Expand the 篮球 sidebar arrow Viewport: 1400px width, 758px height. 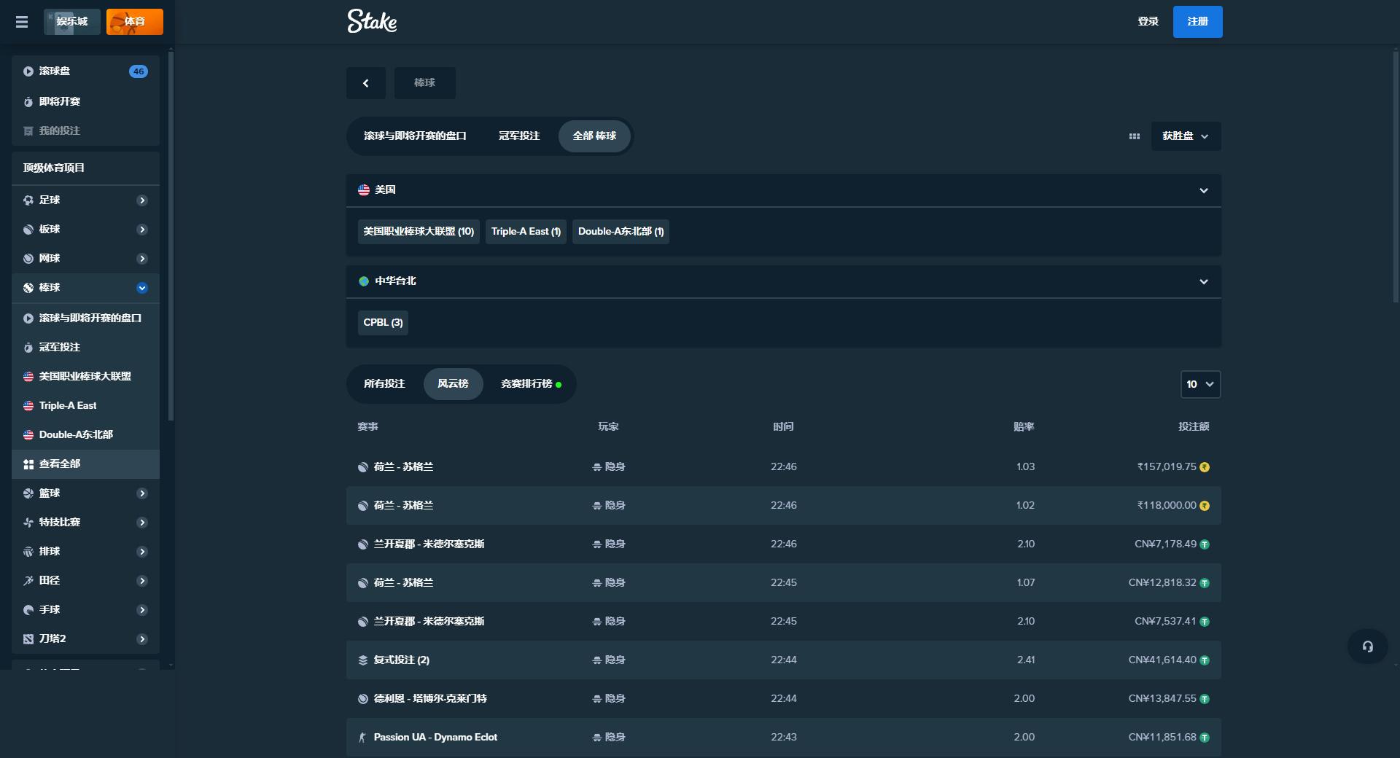pos(142,493)
